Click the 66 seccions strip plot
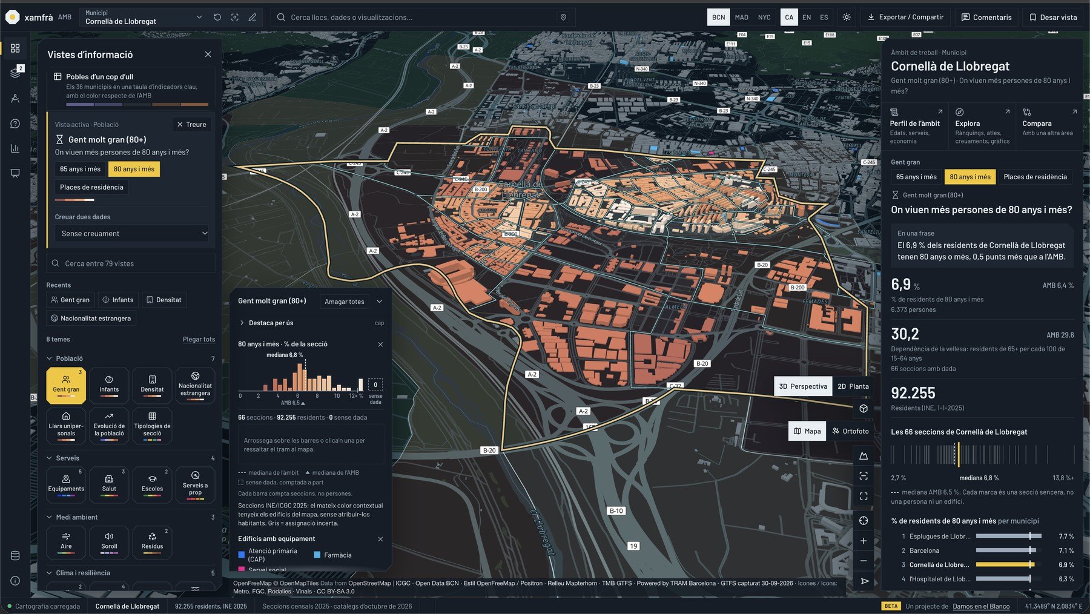Viewport: 1090px width, 614px height. (982, 455)
